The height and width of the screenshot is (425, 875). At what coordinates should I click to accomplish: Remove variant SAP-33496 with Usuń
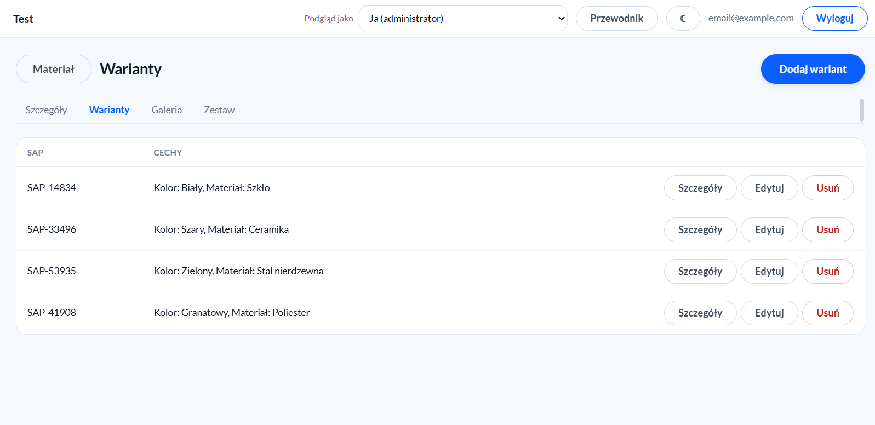[x=827, y=229]
